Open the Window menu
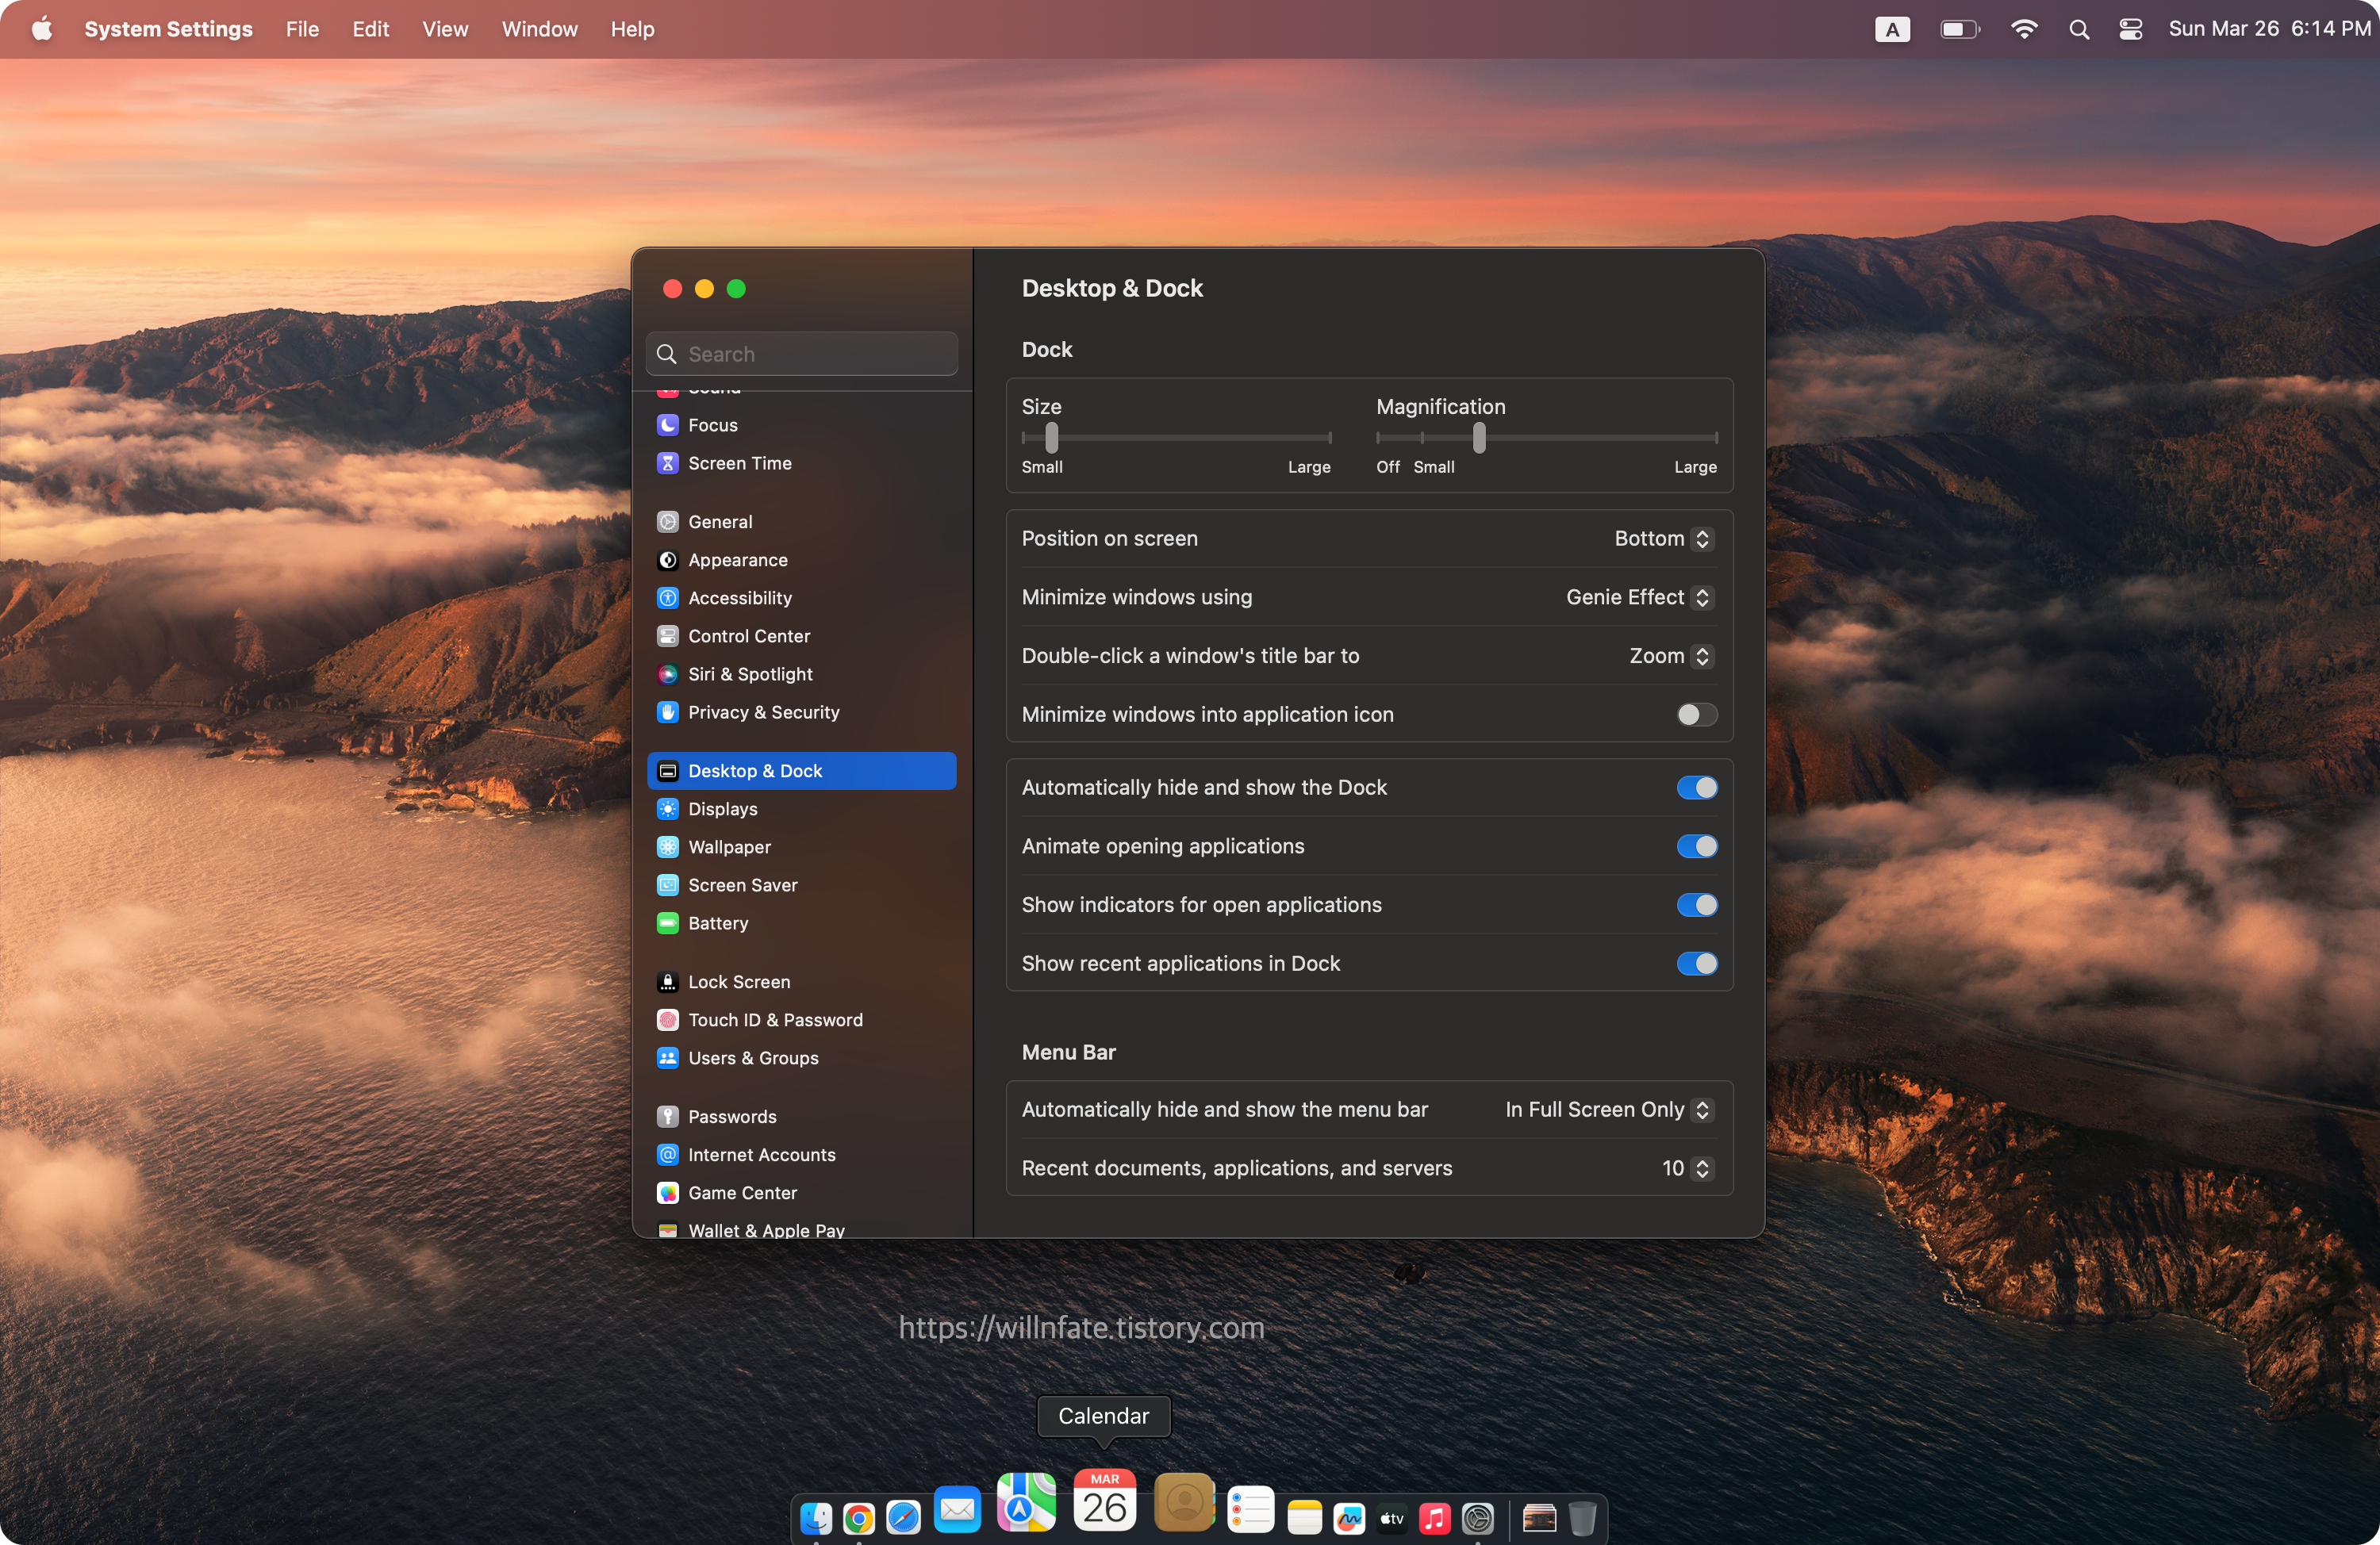The width and height of the screenshot is (2380, 1545). [539, 29]
